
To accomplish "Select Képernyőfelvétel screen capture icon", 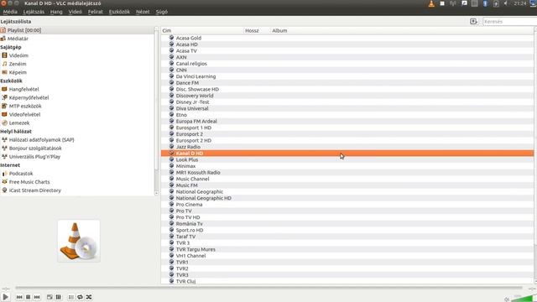I will coord(4,97).
